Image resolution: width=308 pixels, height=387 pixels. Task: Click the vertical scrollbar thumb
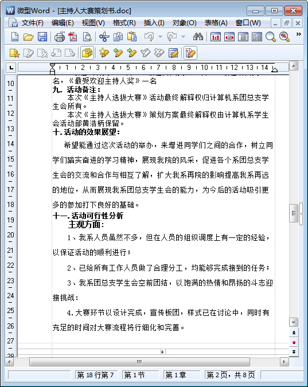(294, 213)
